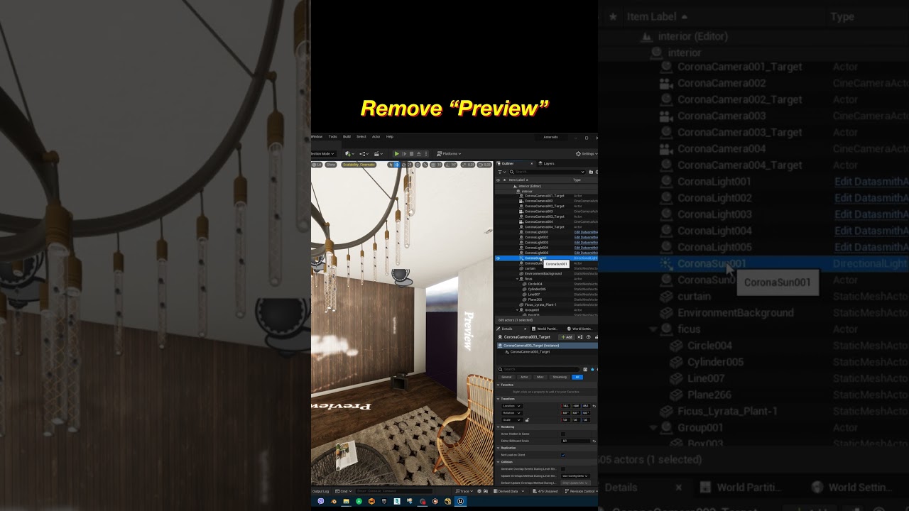
Task: Sort the Outliner by Type column header
Action: click(577, 180)
